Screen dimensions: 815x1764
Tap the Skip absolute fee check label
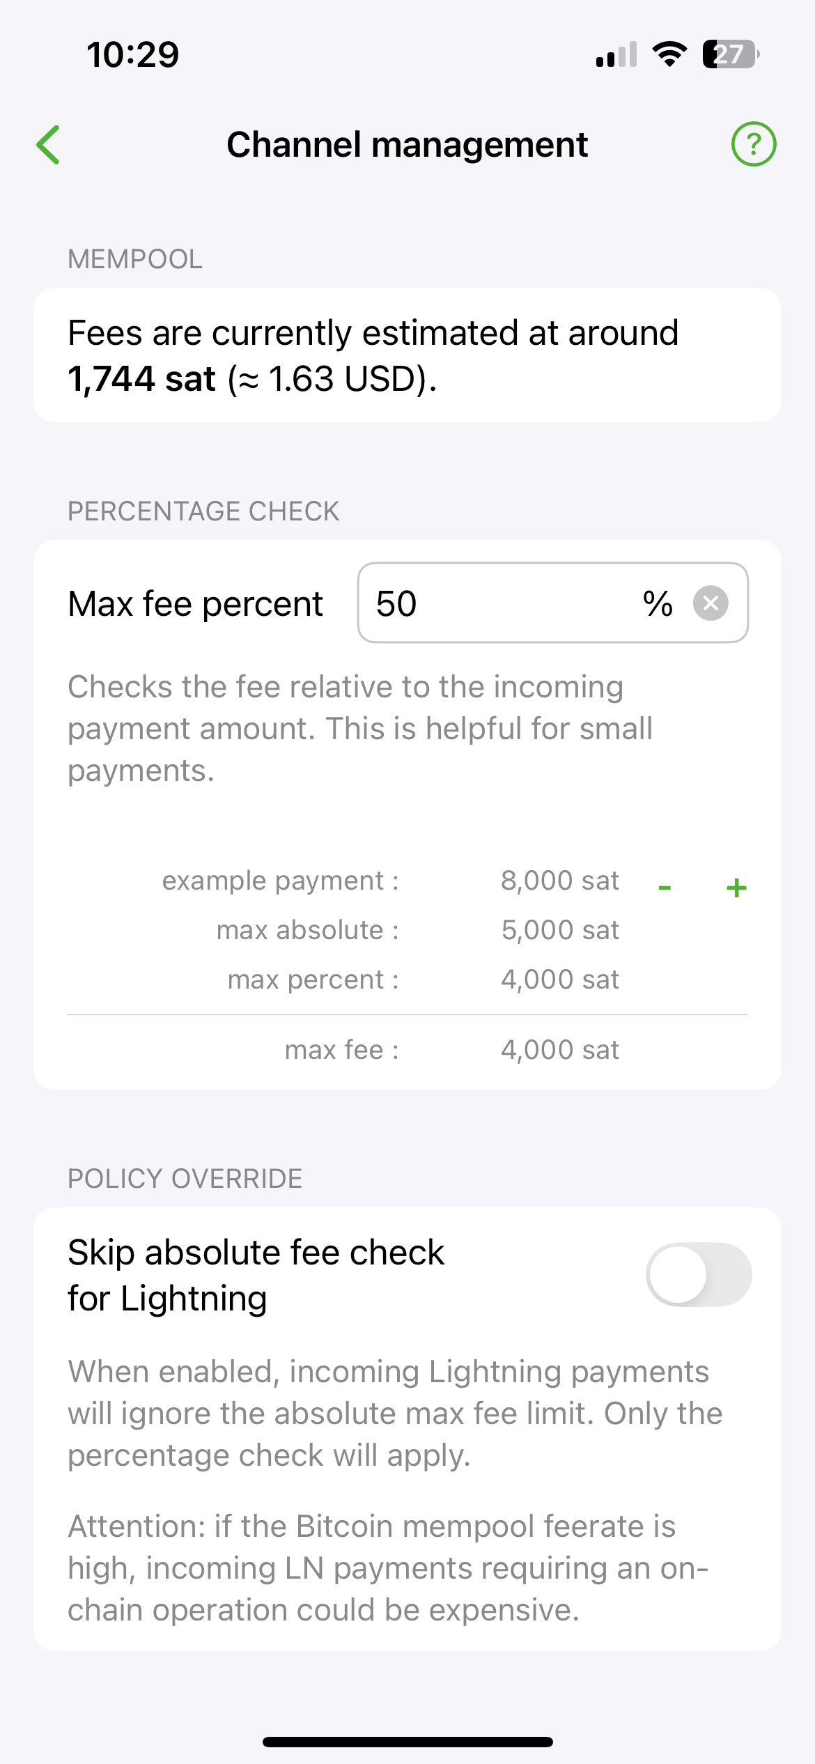click(x=256, y=1275)
